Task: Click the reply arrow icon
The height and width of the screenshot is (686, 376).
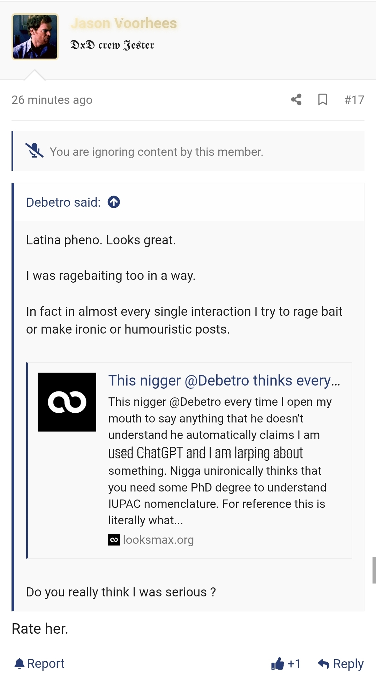Action: tap(324, 664)
